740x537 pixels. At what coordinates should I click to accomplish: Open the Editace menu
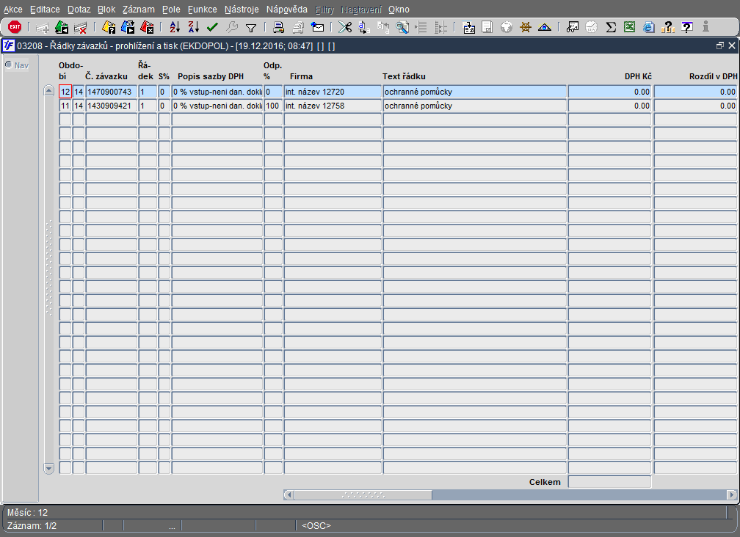pyautogui.click(x=45, y=10)
